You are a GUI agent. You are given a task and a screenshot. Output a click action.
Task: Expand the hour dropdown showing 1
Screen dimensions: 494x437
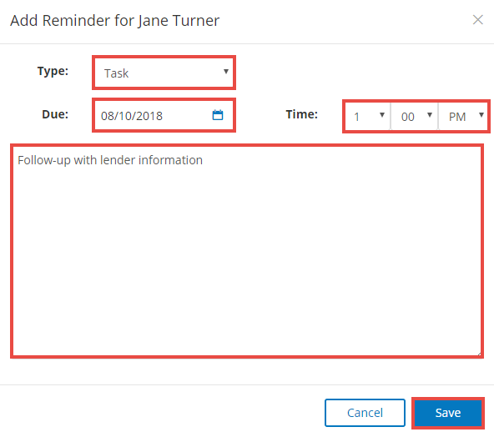pyautogui.click(x=368, y=117)
